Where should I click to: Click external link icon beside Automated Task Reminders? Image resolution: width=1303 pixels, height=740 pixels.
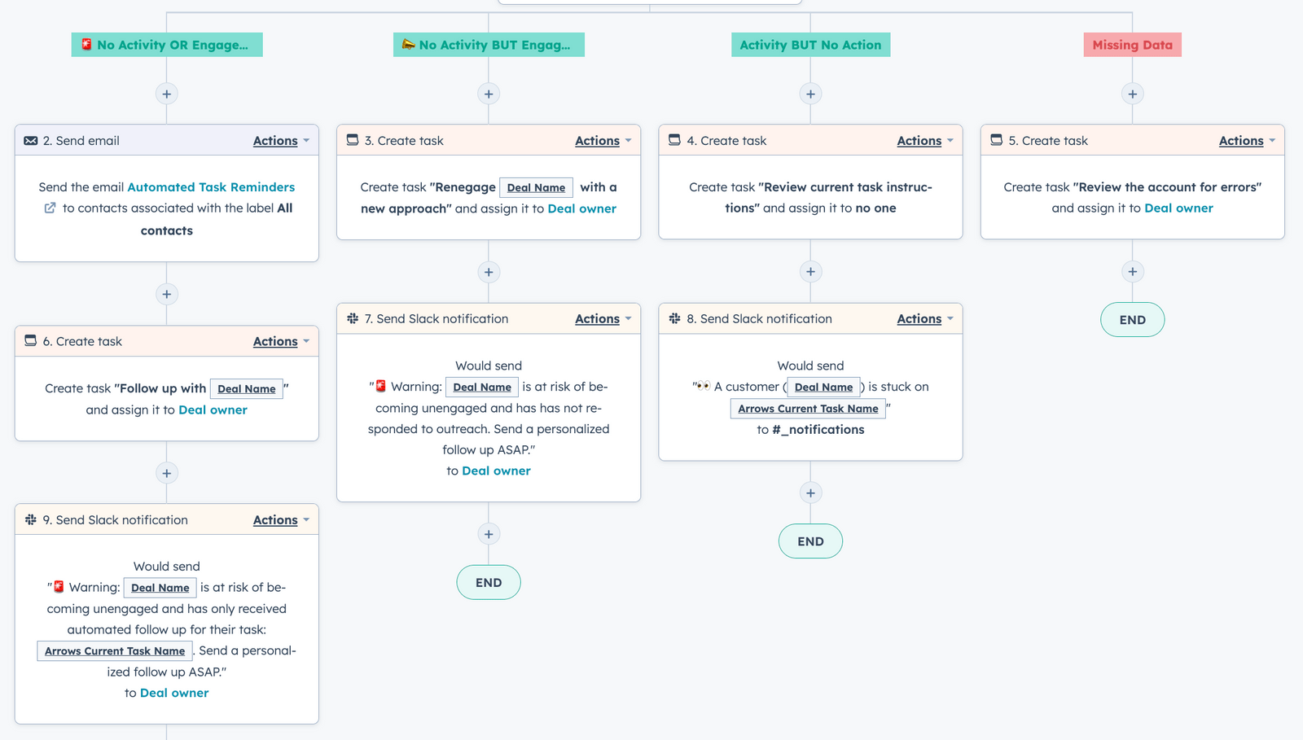tap(50, 208)
